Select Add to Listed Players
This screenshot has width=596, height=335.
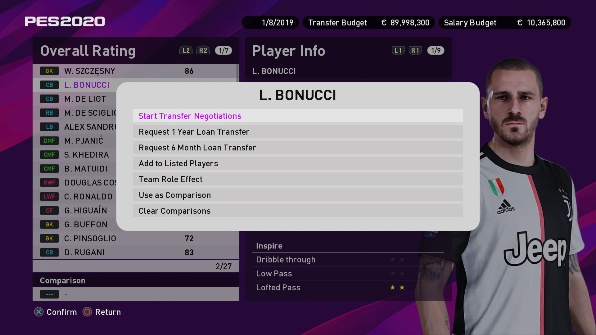(298, 163)
